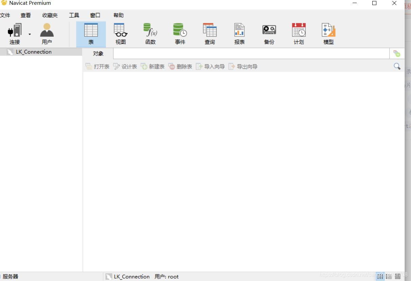
Task: Open the Tools (工具) menu
Action: pyautogui.click(x=74, y=15)
